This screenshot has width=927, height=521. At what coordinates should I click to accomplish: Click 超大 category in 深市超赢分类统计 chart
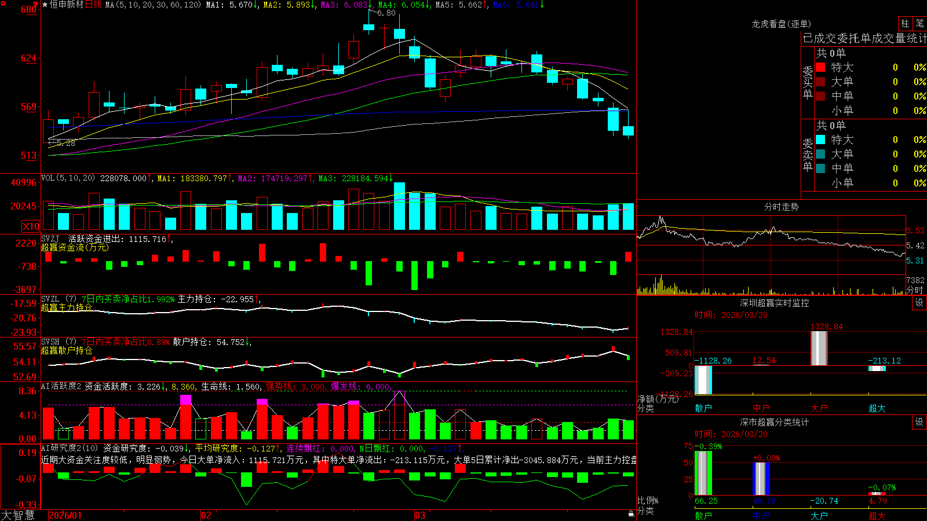pyautogui.click(x=877, y=515)
